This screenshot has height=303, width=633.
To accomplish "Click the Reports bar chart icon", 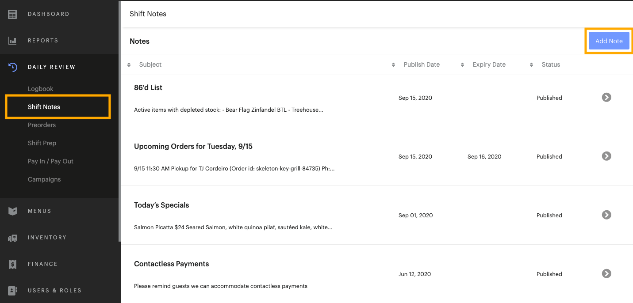I will pos(12,41).
